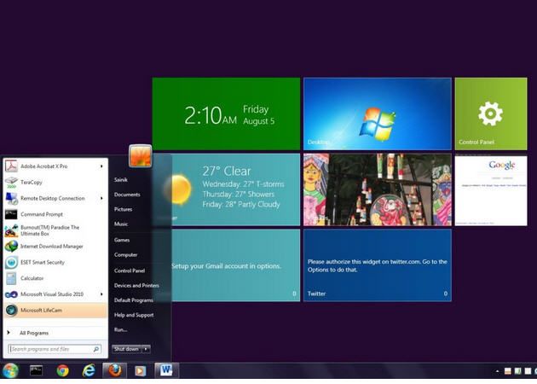Launch TeraCopy from the Start menu
The height and width of the screenshot is (384, 537).
pos(32,182)
